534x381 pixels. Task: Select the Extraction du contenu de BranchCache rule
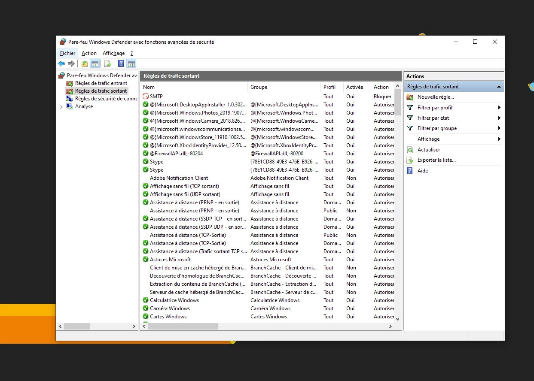coord(198,284)
